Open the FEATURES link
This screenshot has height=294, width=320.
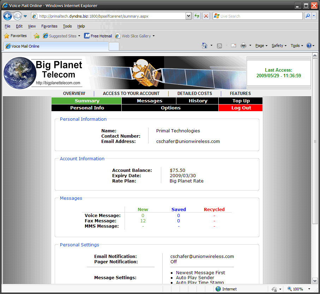tap(240, 94)
